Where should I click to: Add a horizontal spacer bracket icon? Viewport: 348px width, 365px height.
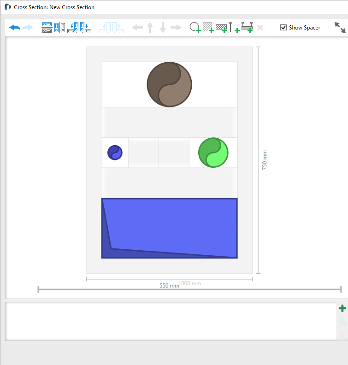[x=247, y=28]
